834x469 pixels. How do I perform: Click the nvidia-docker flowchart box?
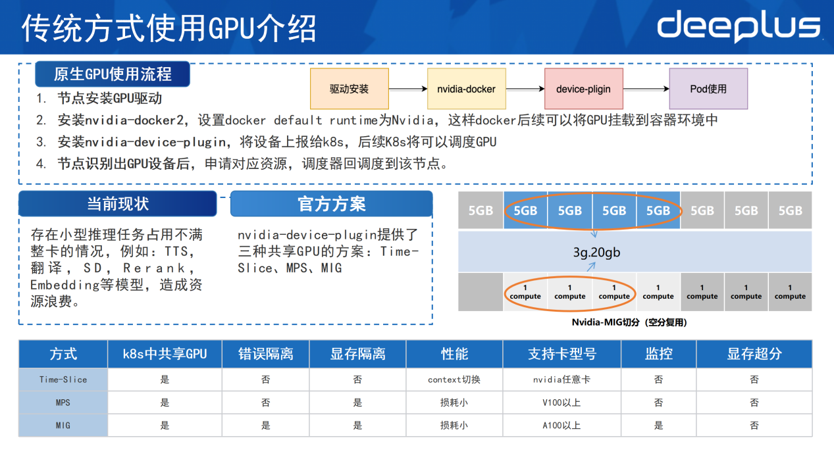click(x=466, y=89)
